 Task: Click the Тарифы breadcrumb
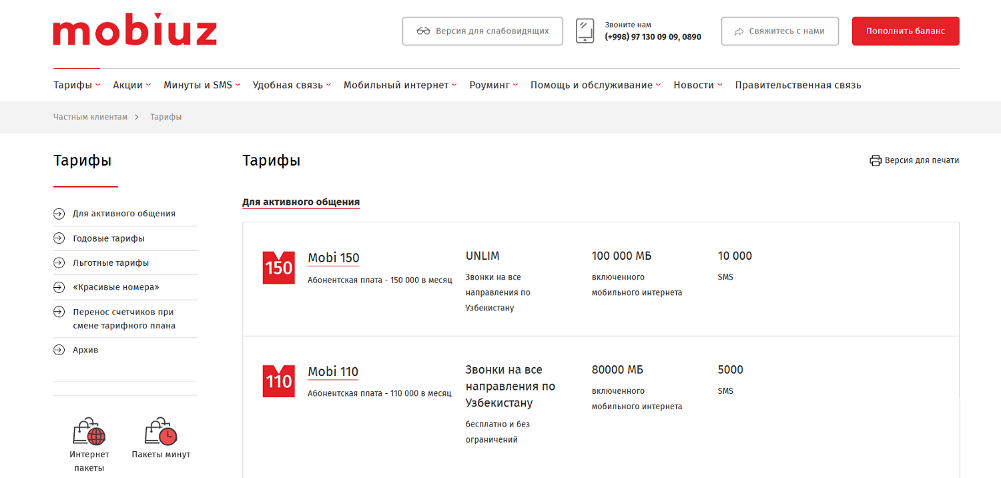[x=166, y=117]
